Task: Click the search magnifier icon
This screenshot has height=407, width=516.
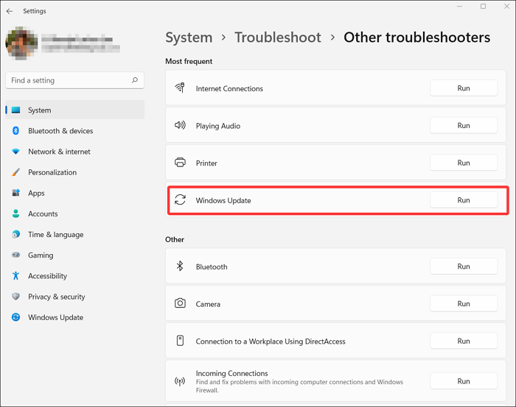Action: (x=135, y=80)
